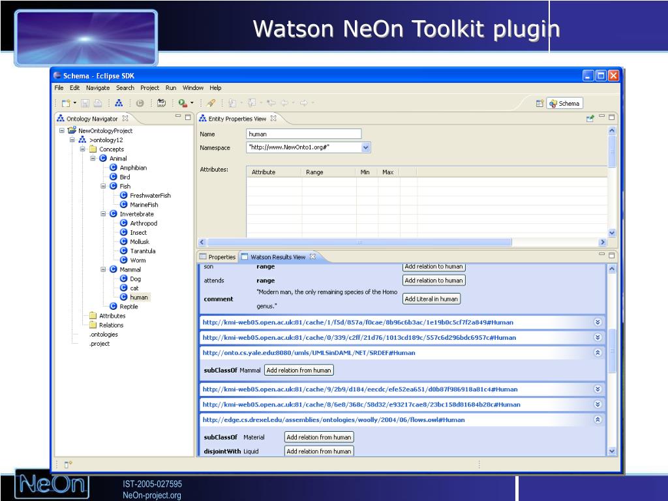Add relation from human for subClassOf Material

[x=319, y=437]
